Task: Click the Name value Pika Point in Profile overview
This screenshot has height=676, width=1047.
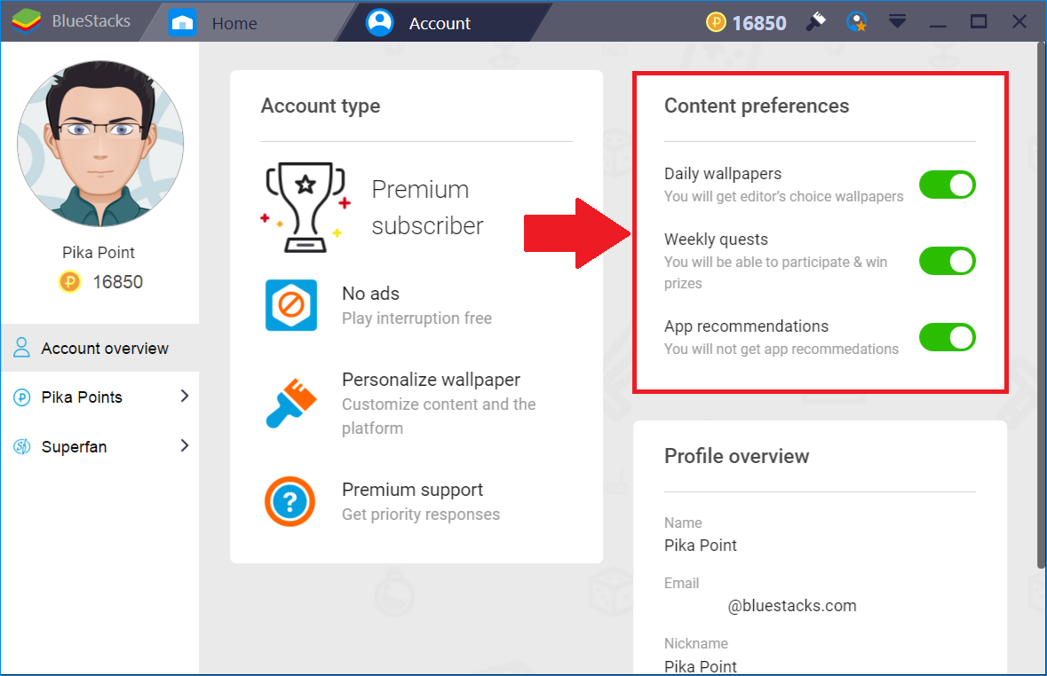Action: 701,546
